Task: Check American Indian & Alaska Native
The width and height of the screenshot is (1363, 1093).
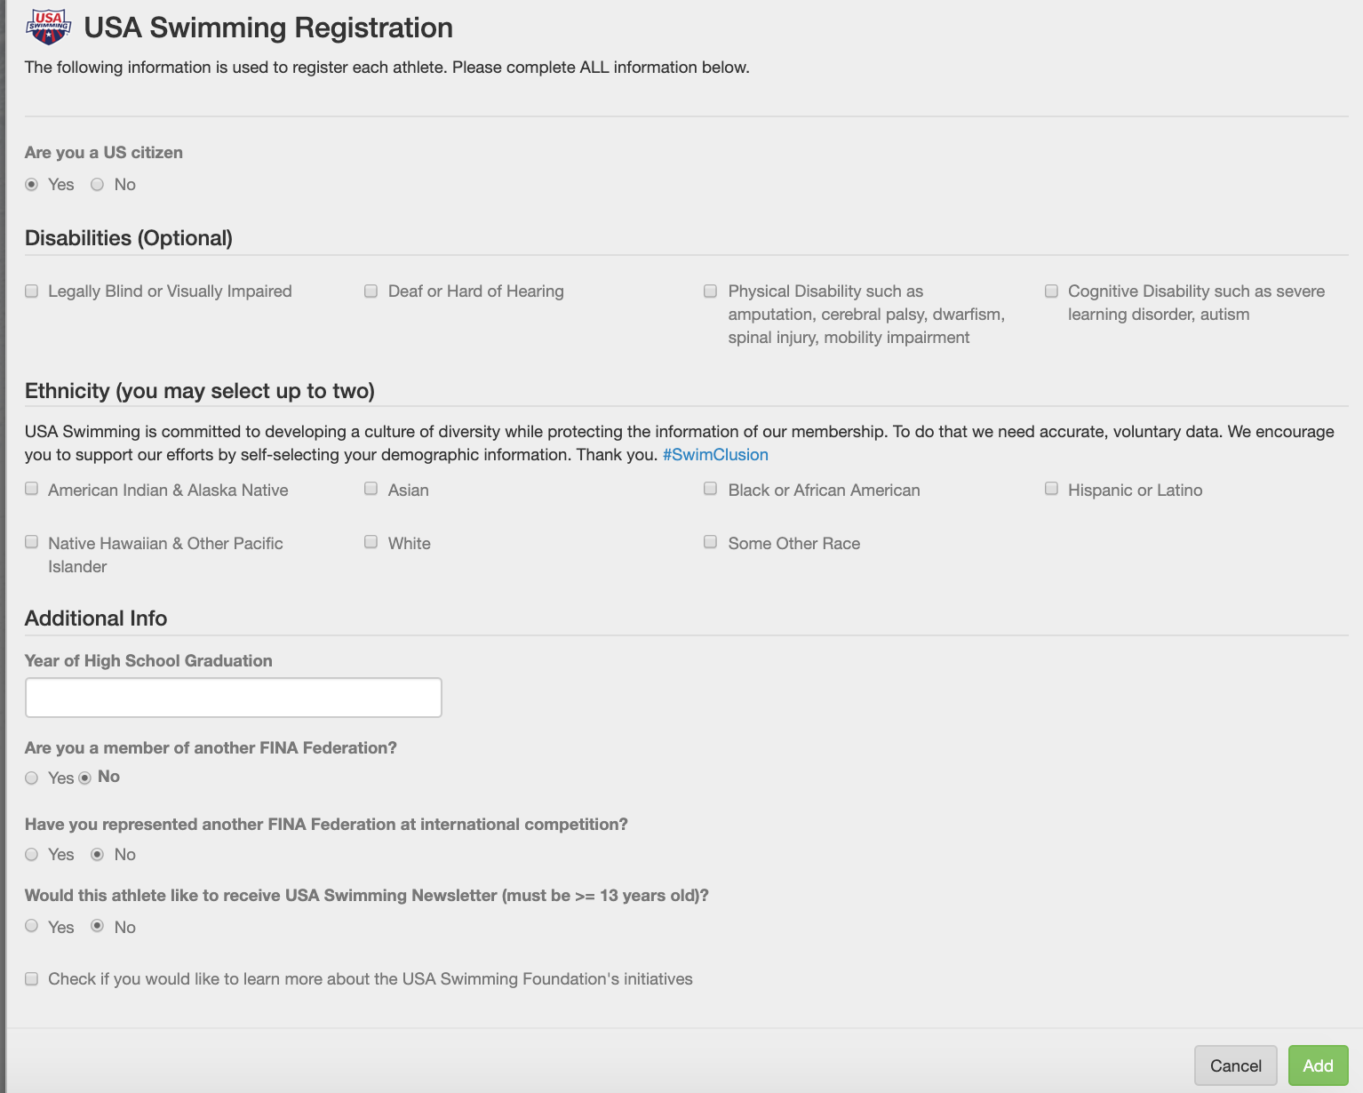Action: pos(32,489)
